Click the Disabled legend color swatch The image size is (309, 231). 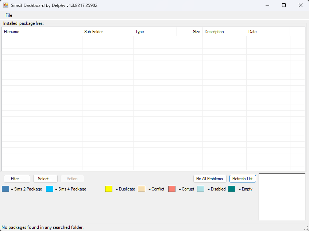point(201,189)
